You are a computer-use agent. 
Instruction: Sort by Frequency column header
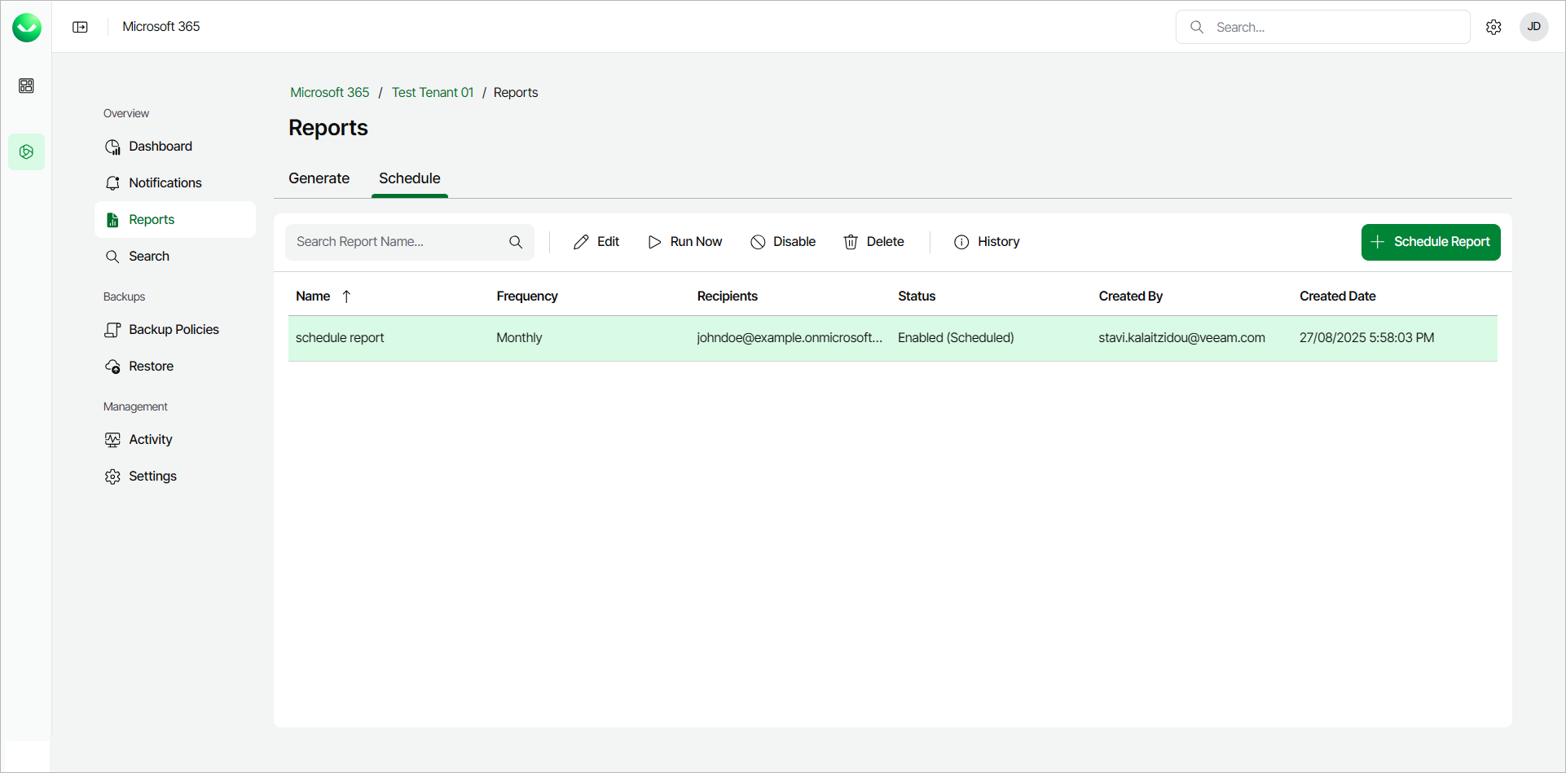click(527, 296)
